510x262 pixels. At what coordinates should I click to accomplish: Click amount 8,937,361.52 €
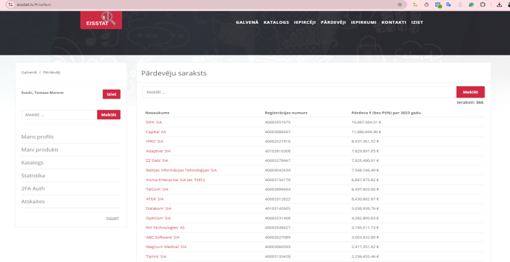point(365,142)
